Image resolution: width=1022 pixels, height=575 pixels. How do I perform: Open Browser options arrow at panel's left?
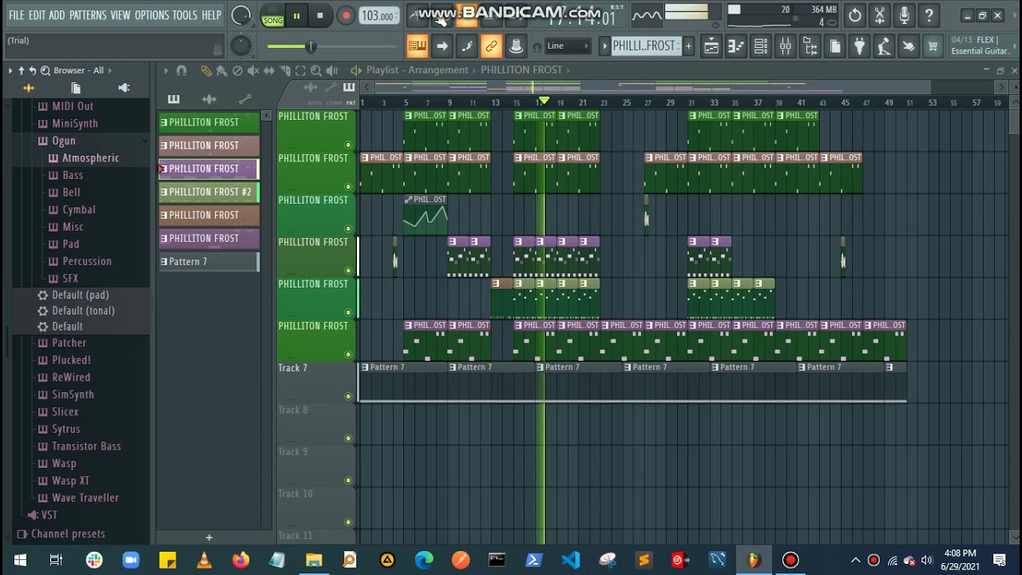10,70
